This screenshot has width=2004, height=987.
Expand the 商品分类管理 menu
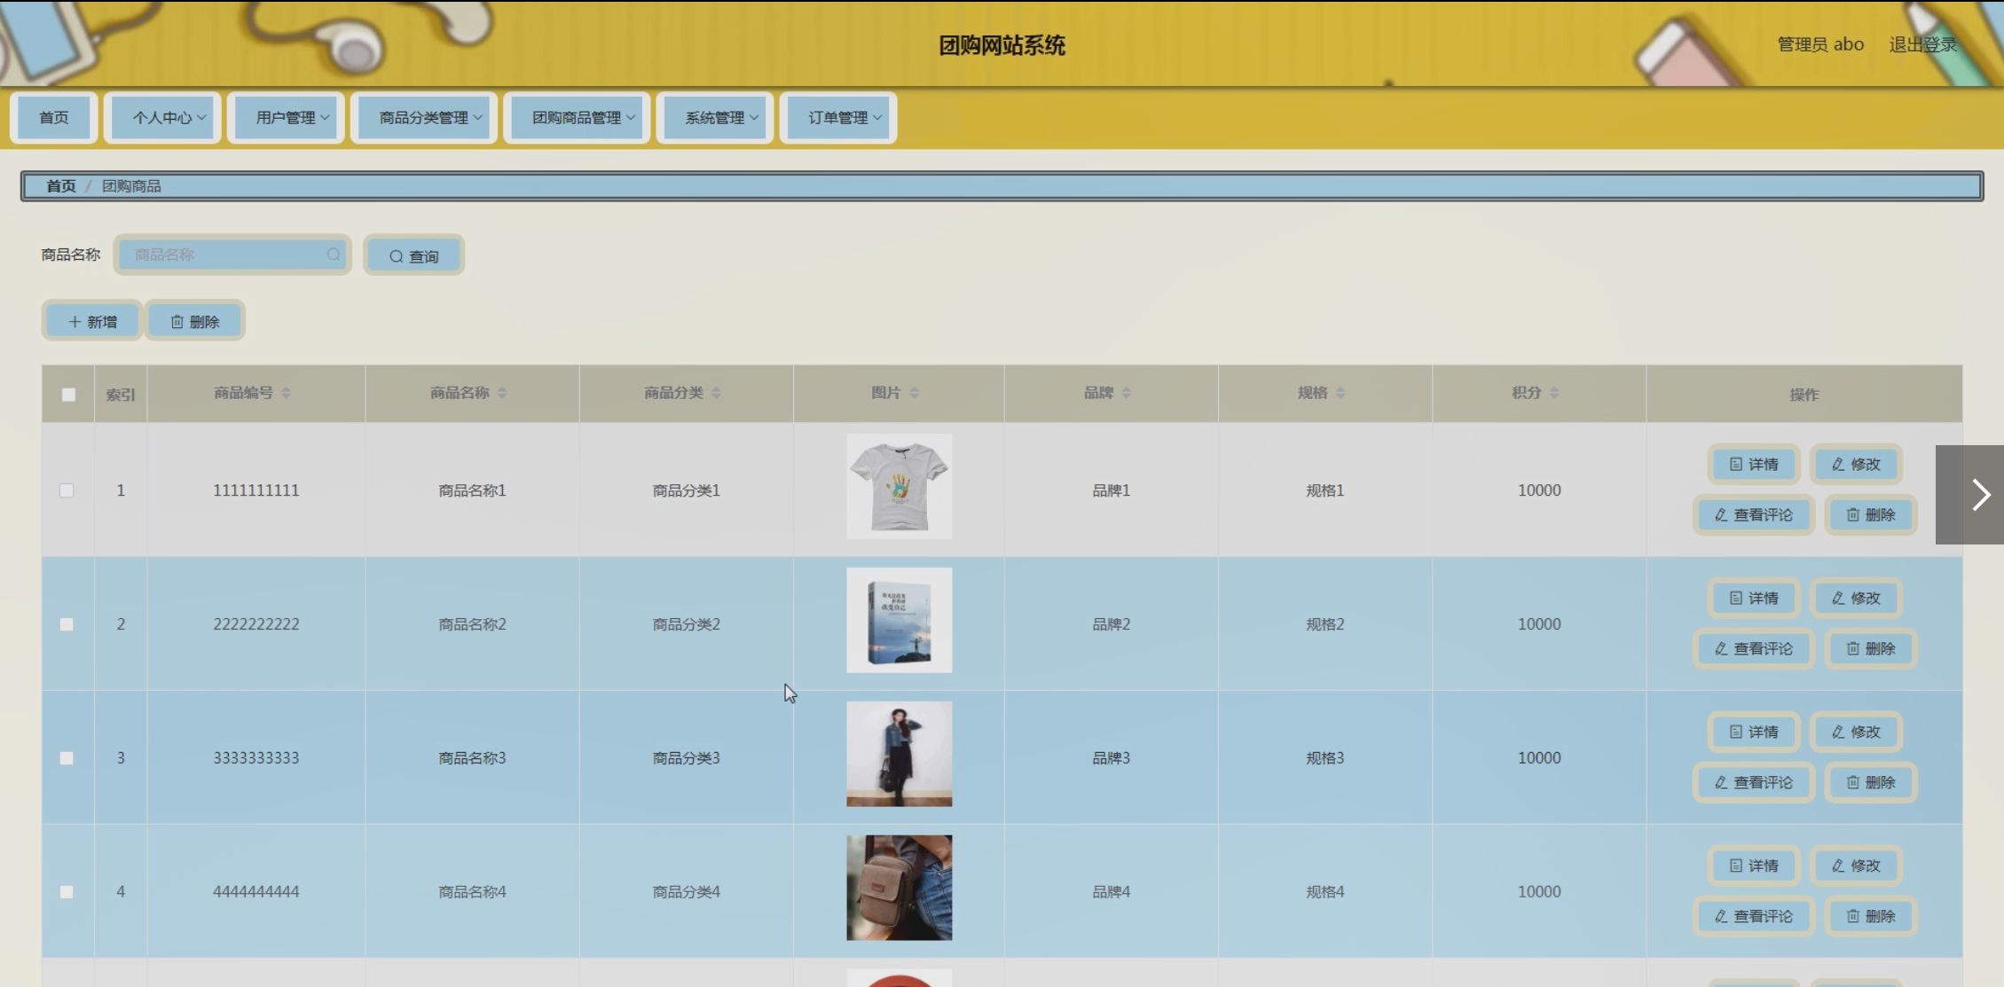pos(424,117)
